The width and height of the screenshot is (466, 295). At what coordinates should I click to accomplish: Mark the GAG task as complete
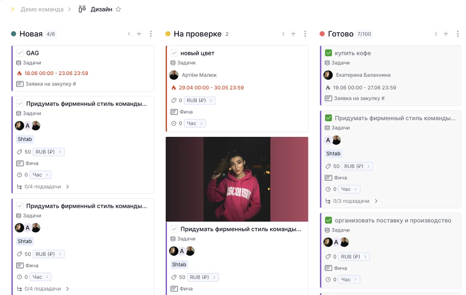pyautogui.click(x=20, y=53)
